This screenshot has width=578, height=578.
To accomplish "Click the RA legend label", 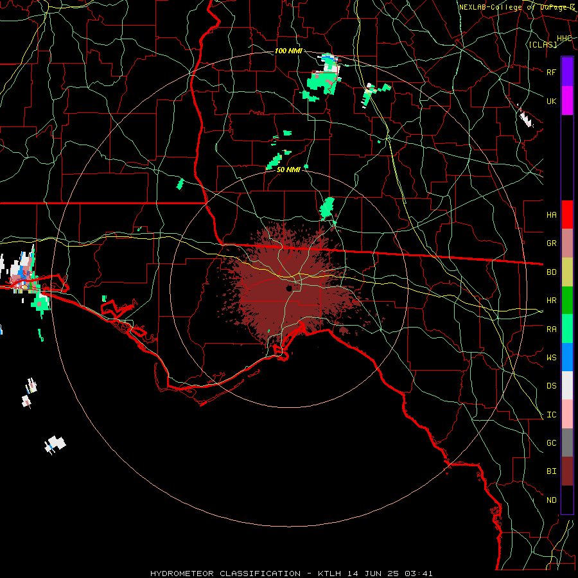I will (x=551, y=329).
